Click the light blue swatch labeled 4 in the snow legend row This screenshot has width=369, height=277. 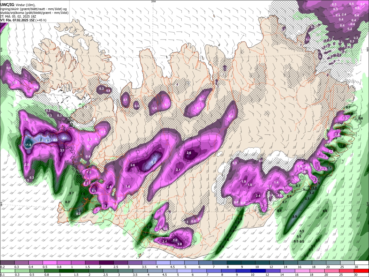tap(163, 263)
